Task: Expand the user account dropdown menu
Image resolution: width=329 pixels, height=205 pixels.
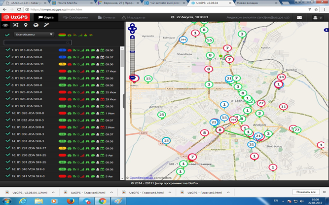Action: pos(317,17)
